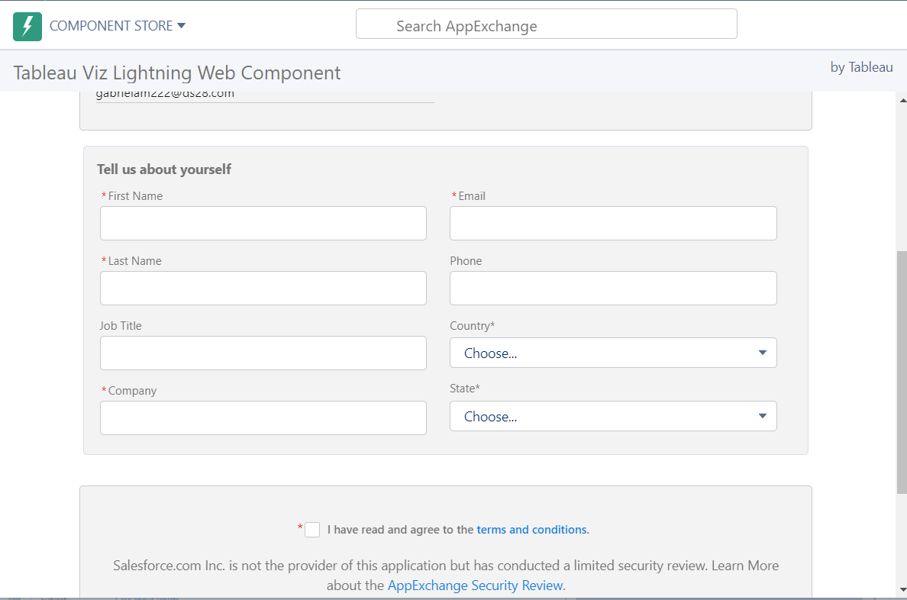The width and height of the screenshot is (907, 600).
Task: Click the Tableau Viz Lightning Web Component title
Action: tap(177, 73)
